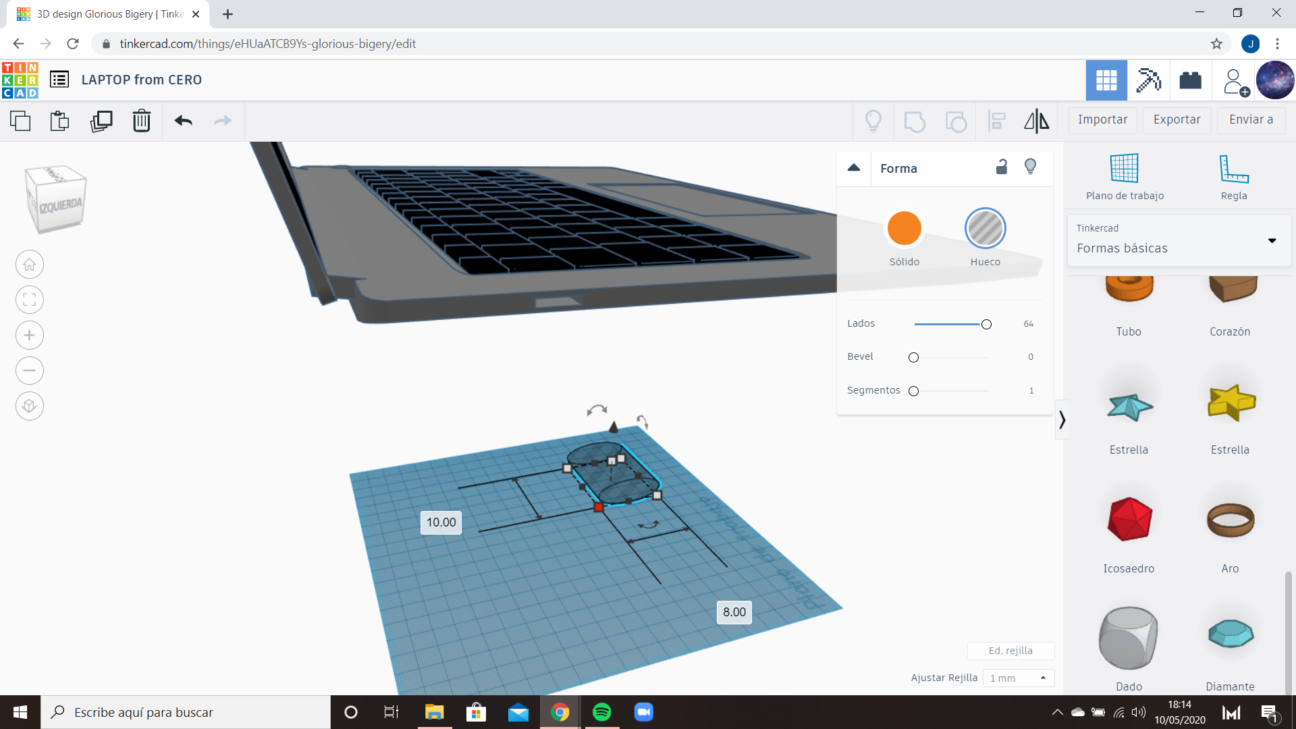Open the Ajustar Rejilla measurement dropdown

[1018, 678]
